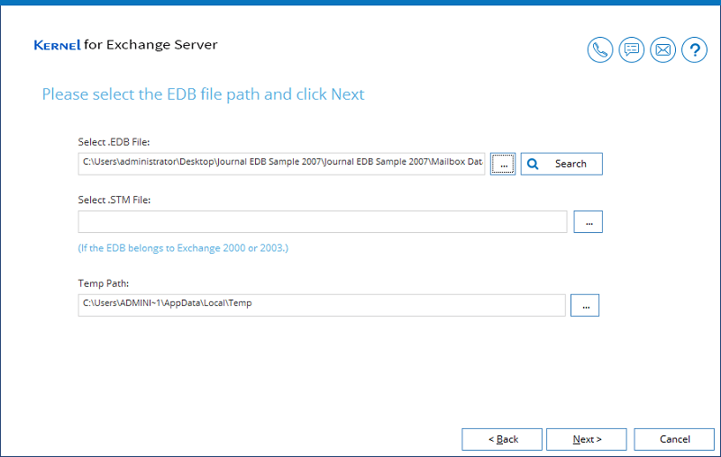This screenshot has width=721, height=457.
Task: Proceed with the Next button
Action: click(x=587, y=440)
